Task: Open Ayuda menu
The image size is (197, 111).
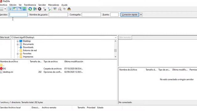Action: (x=64, y=5)
